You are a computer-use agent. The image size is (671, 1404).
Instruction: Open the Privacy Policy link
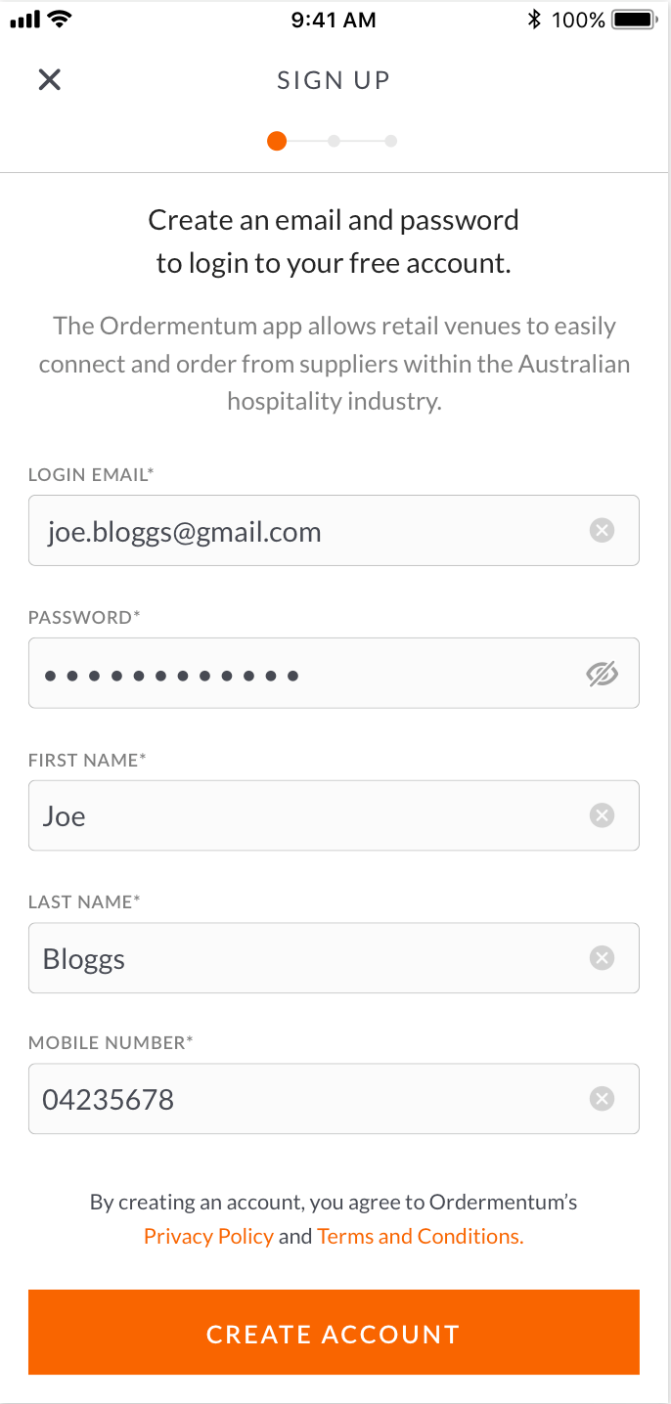coord(208,1236)
